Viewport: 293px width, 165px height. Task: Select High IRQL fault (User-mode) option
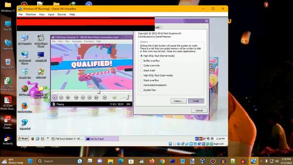(141, 75)
